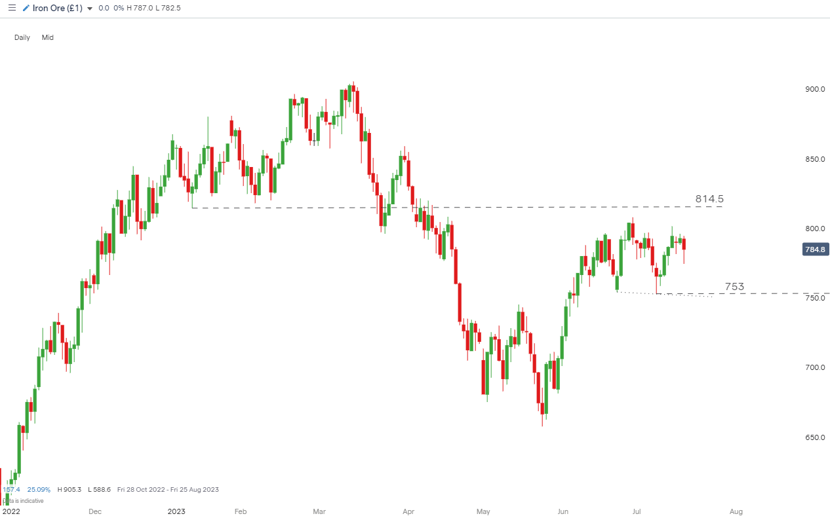Click the Dec label on time axis

click(x=95, y=511)
